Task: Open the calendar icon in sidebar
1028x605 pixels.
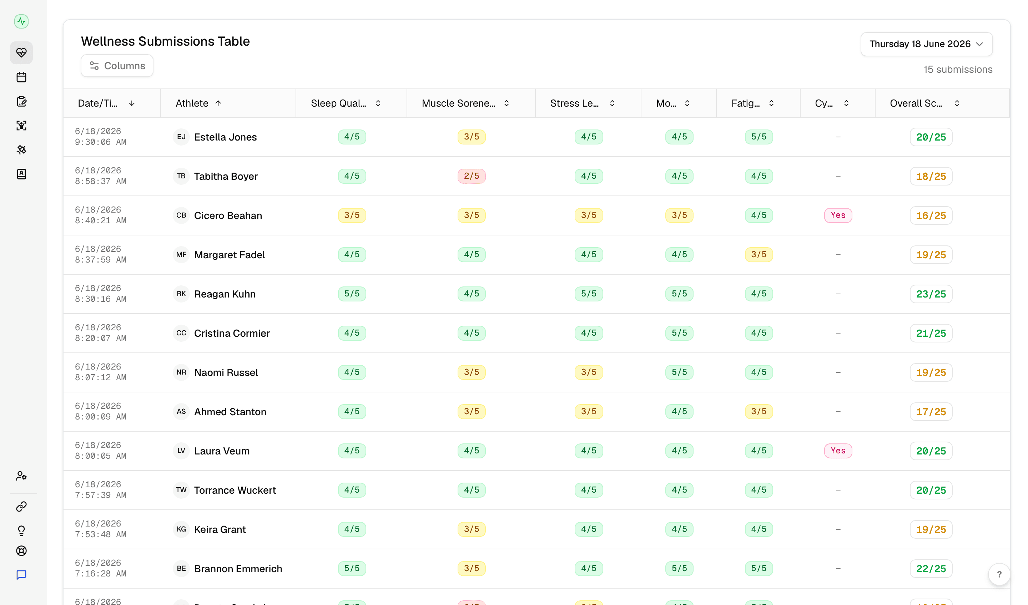Action: (21, 77)
